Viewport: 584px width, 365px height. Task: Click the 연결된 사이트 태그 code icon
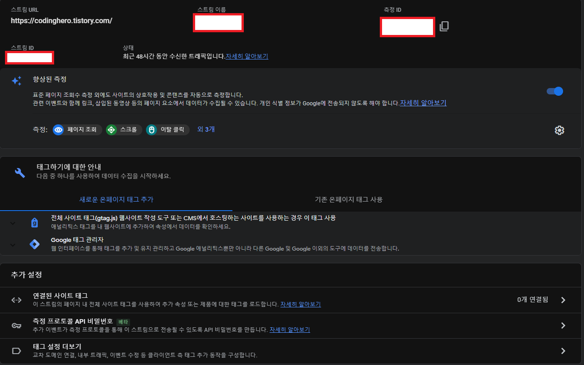pos(17,300)
